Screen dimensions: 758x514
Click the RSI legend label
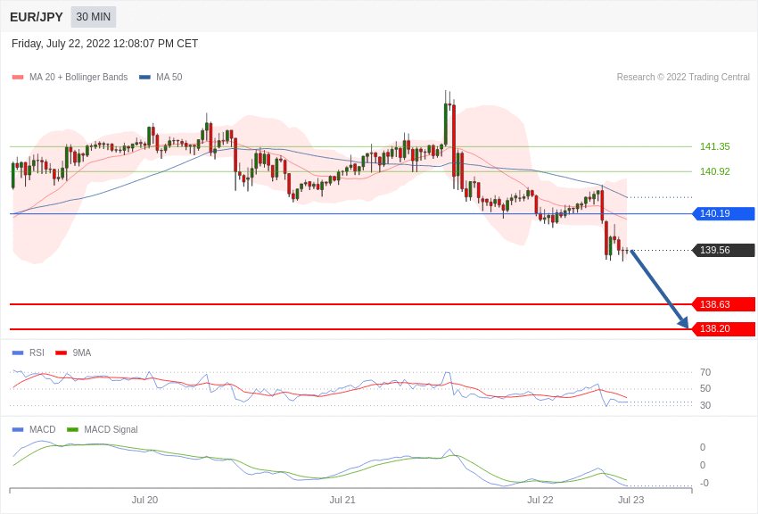[x=37, y=353]
